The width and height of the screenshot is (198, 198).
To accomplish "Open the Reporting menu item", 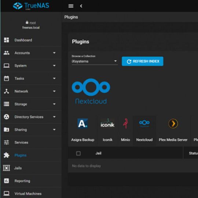I will click(31, 181).
